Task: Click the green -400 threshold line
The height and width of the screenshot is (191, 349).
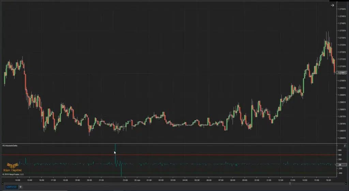Action: pyautogui.click(x=169, y=173)
